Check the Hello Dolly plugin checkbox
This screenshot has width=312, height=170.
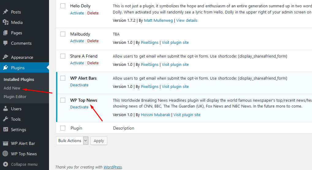click(x=63, y=6)
